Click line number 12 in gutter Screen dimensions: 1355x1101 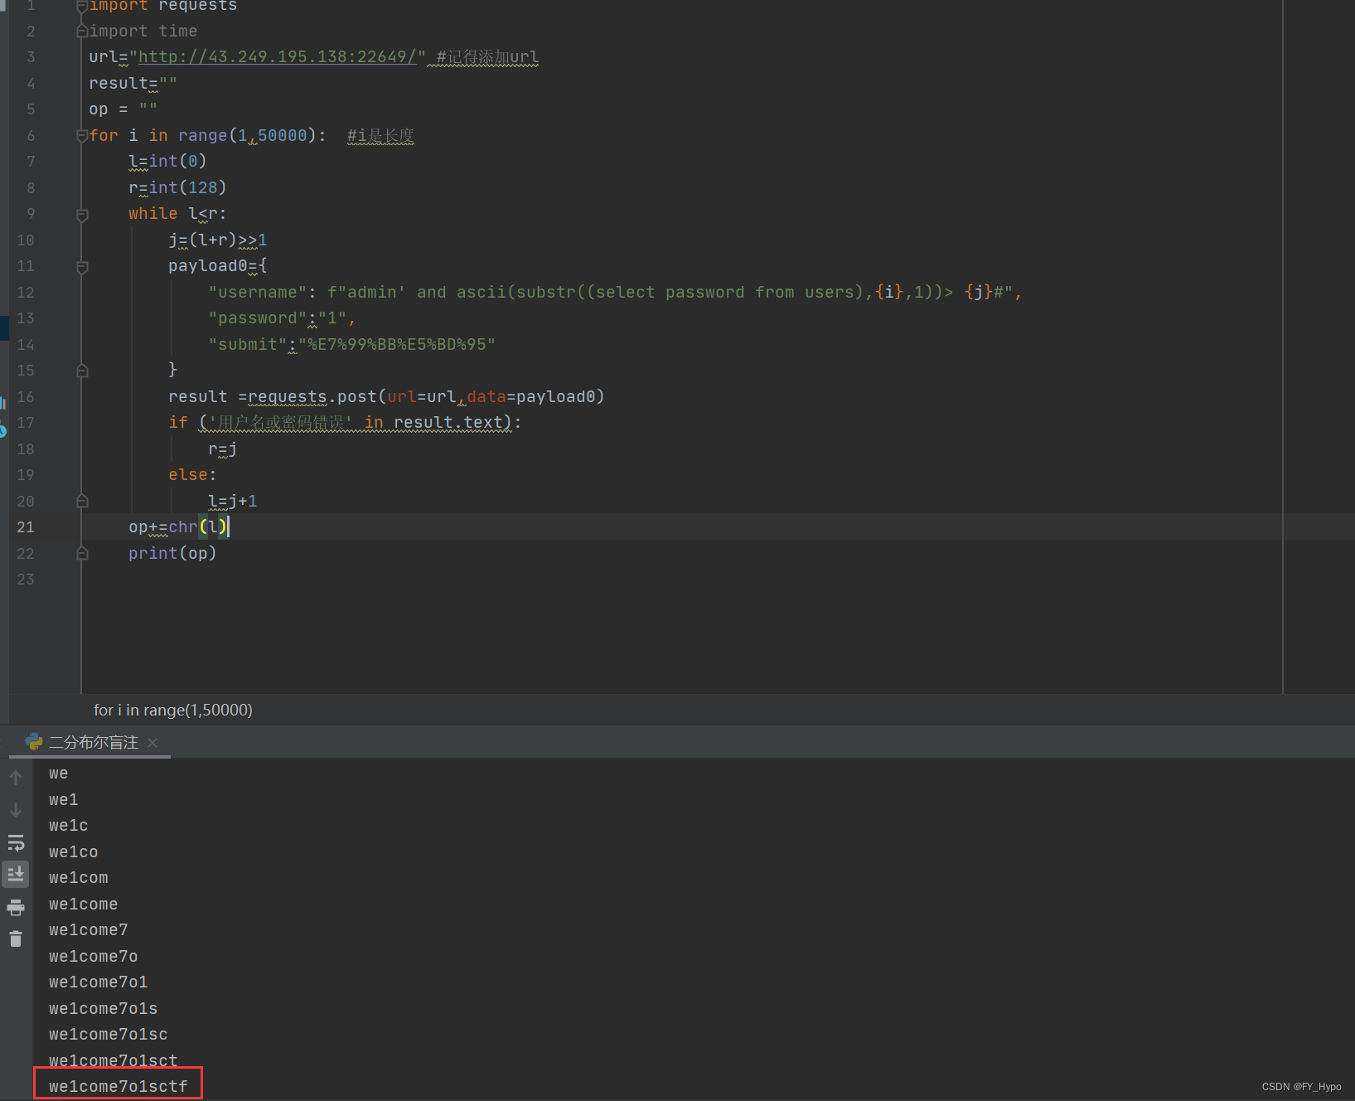click(26, 293)
